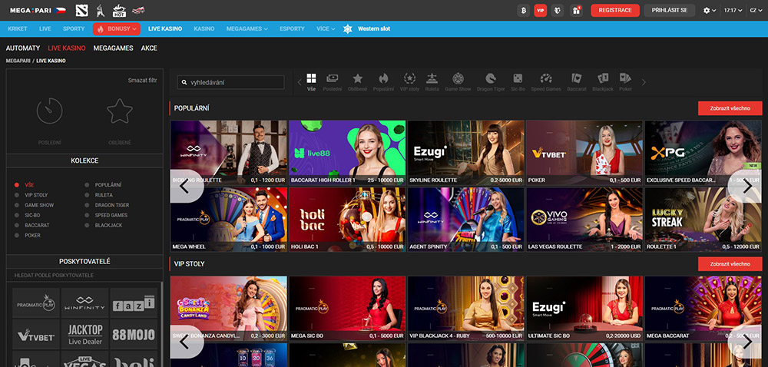Open Kasino in the blue nav bar
The width and height of the screenshot is (768, 367).
(x=204, y=29)
